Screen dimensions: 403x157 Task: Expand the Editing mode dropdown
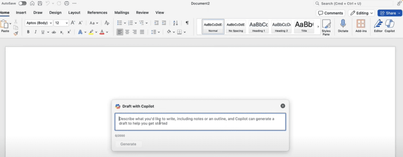point(361,13)
